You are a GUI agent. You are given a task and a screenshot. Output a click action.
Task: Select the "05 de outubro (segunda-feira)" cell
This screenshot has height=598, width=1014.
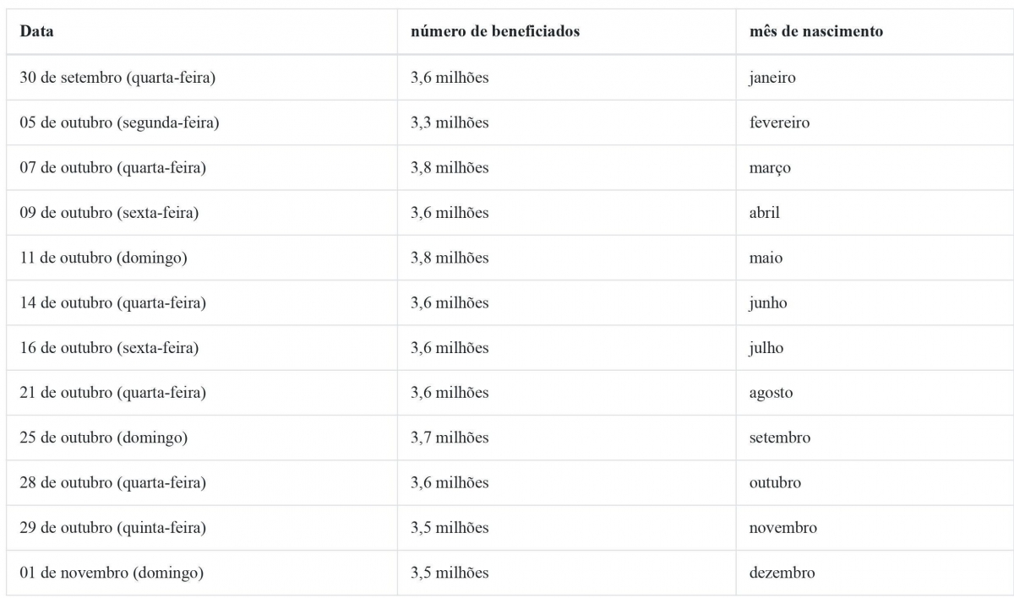point(120,122)
